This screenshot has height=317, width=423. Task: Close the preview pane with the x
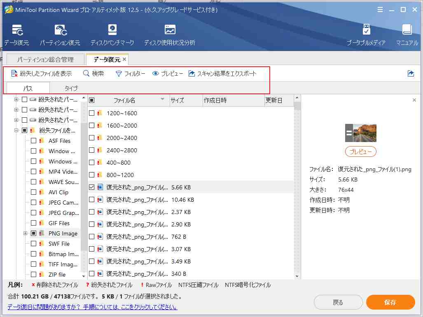tap(414, 100)
